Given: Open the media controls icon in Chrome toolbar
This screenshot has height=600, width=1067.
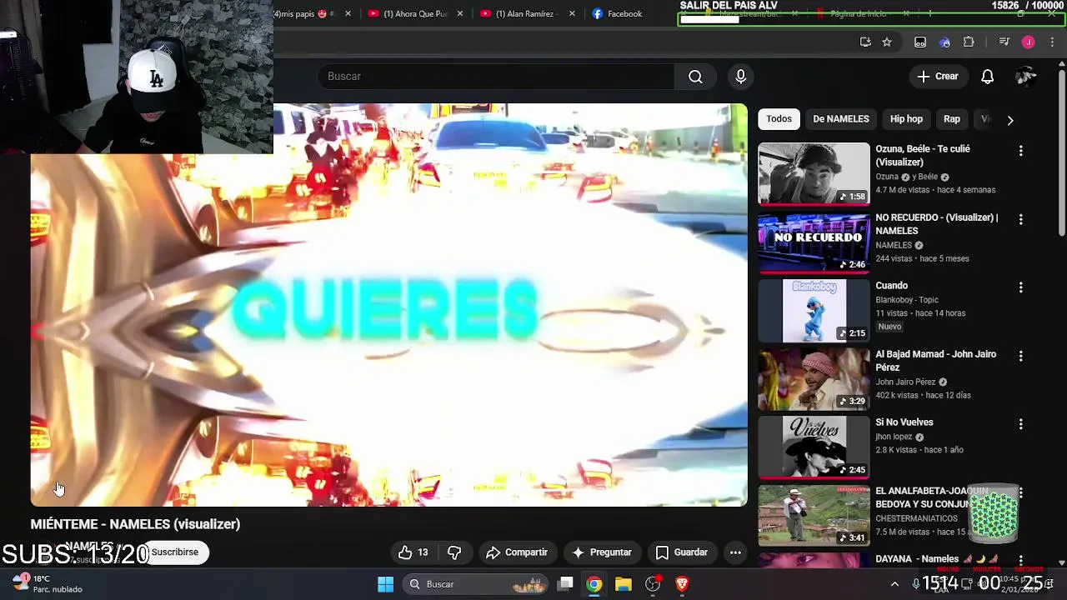Looking at the screenshot, I should click(1004, 42).
